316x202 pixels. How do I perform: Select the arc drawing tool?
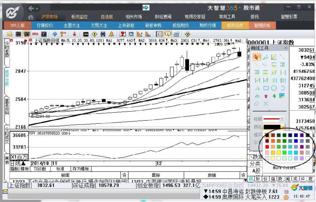[283, 88]
